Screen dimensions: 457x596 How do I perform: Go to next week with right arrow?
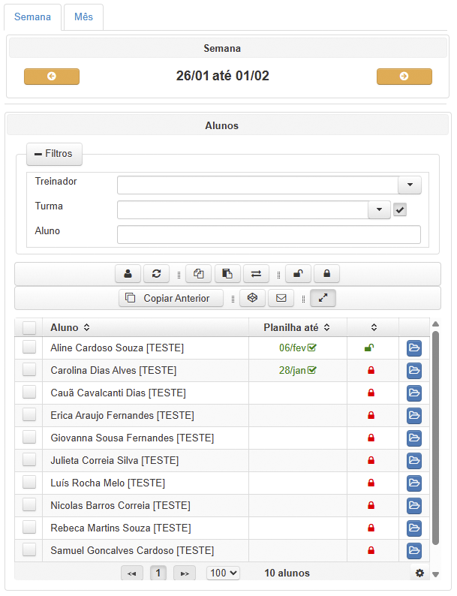click(404, 77)
